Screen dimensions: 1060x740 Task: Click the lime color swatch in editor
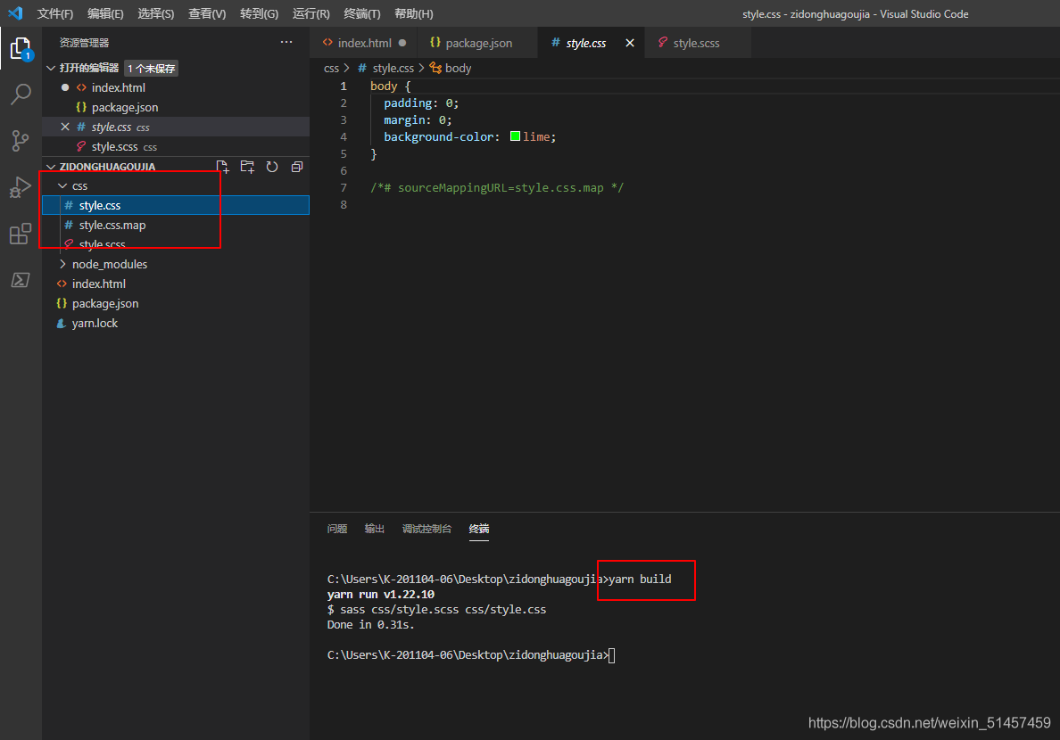(515, 136)
